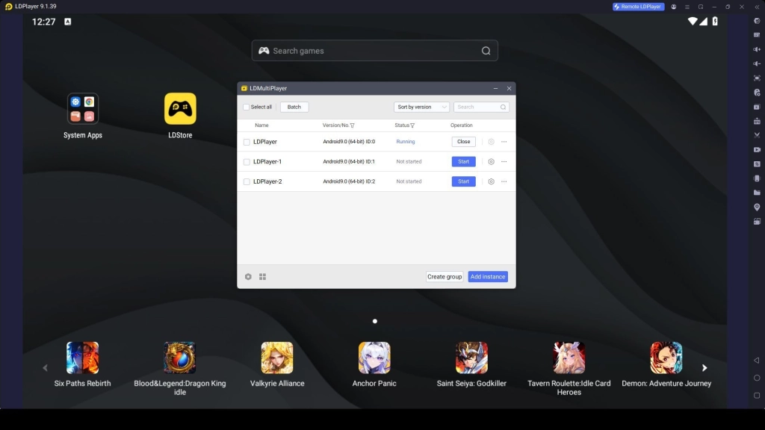Screen dimensions: 765x430
Task: Open more options for LDPlayer-1 row
Action: pos(504,161)
